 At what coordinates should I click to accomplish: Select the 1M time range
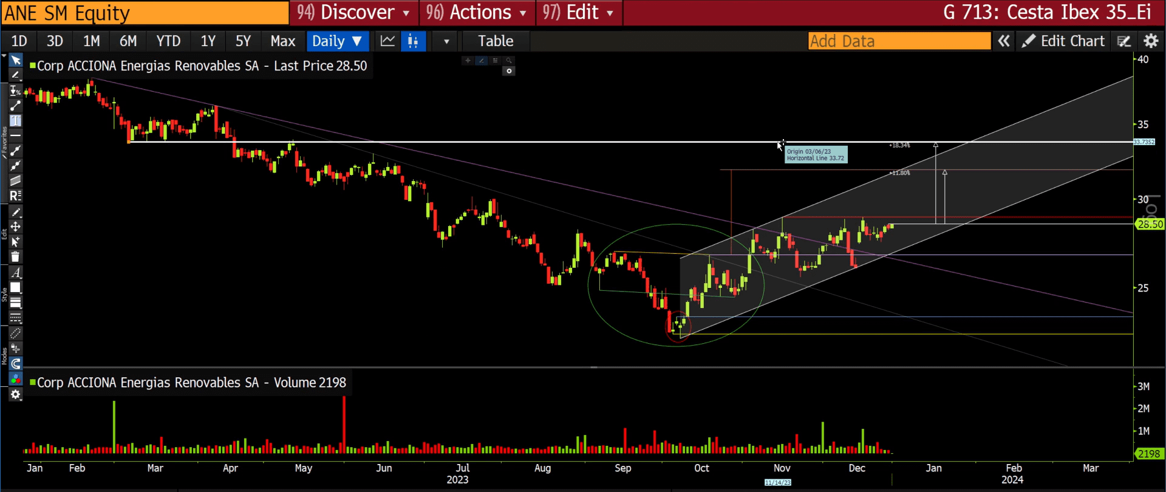point(92,41)
